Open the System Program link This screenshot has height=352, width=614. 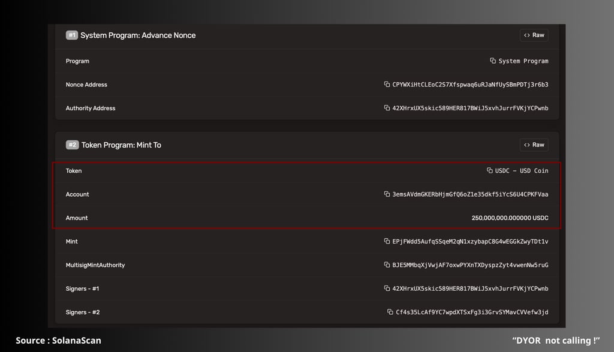tap(523, 61)
